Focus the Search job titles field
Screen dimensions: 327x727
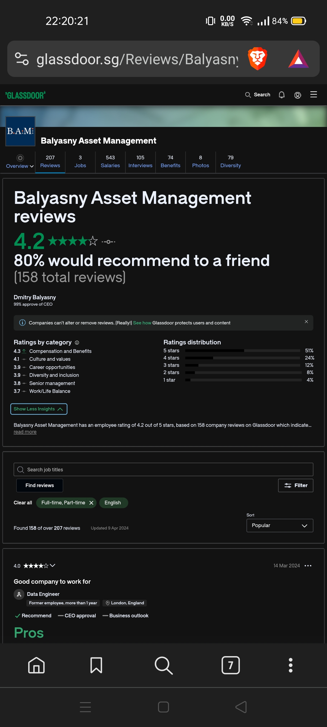(x=163, y=470)
